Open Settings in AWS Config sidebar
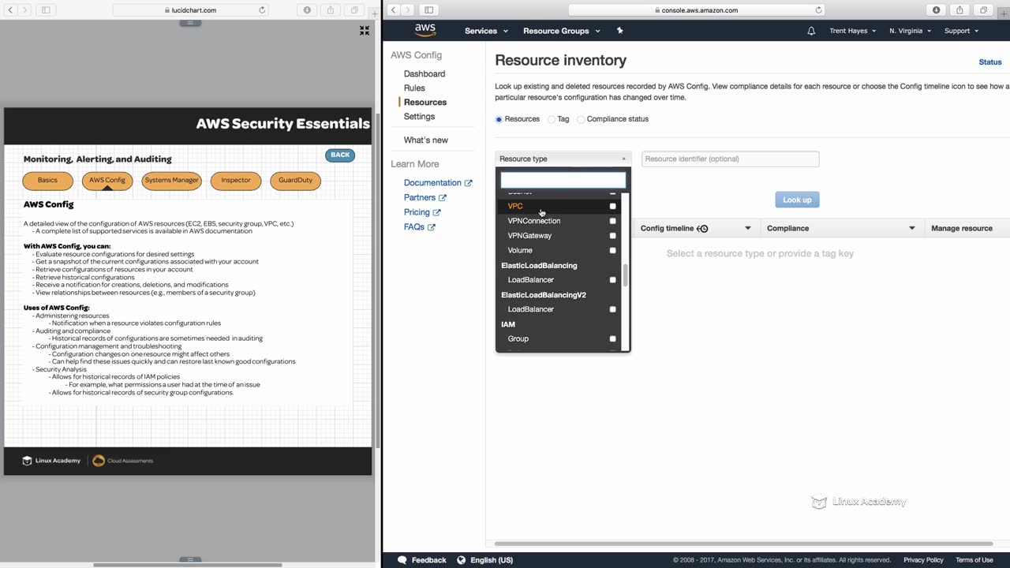 419,117
